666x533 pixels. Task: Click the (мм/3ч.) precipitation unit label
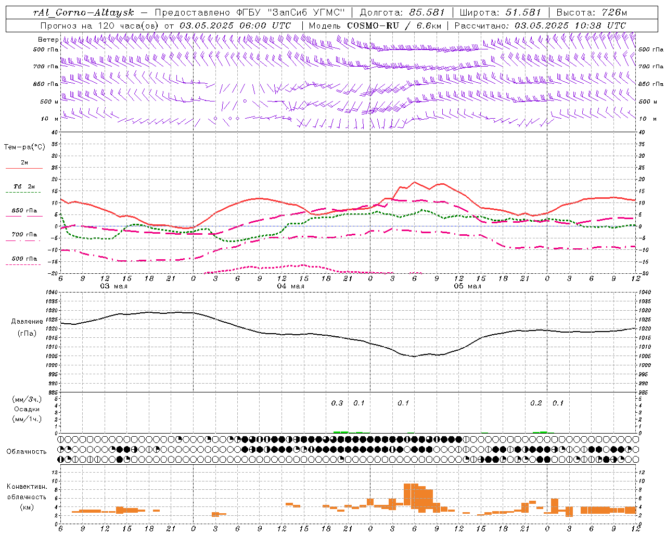tap(27, 399)
